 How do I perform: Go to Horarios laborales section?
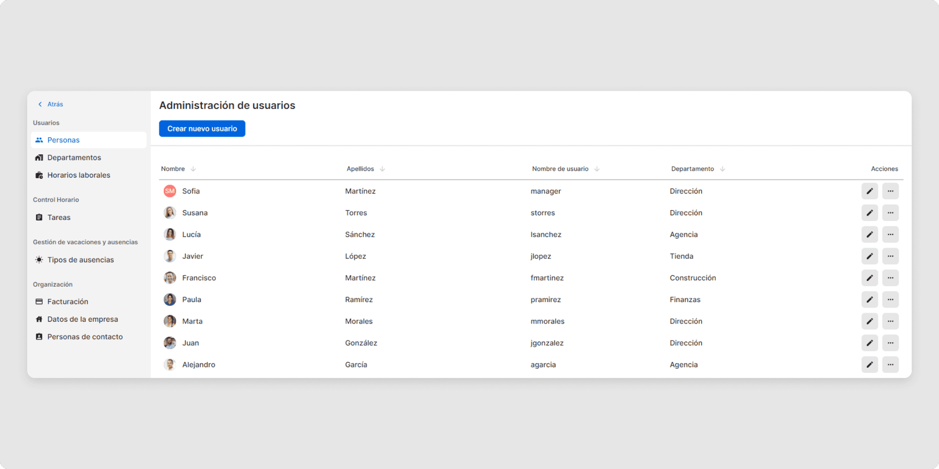pyautogui.click(x=78, y=175)
